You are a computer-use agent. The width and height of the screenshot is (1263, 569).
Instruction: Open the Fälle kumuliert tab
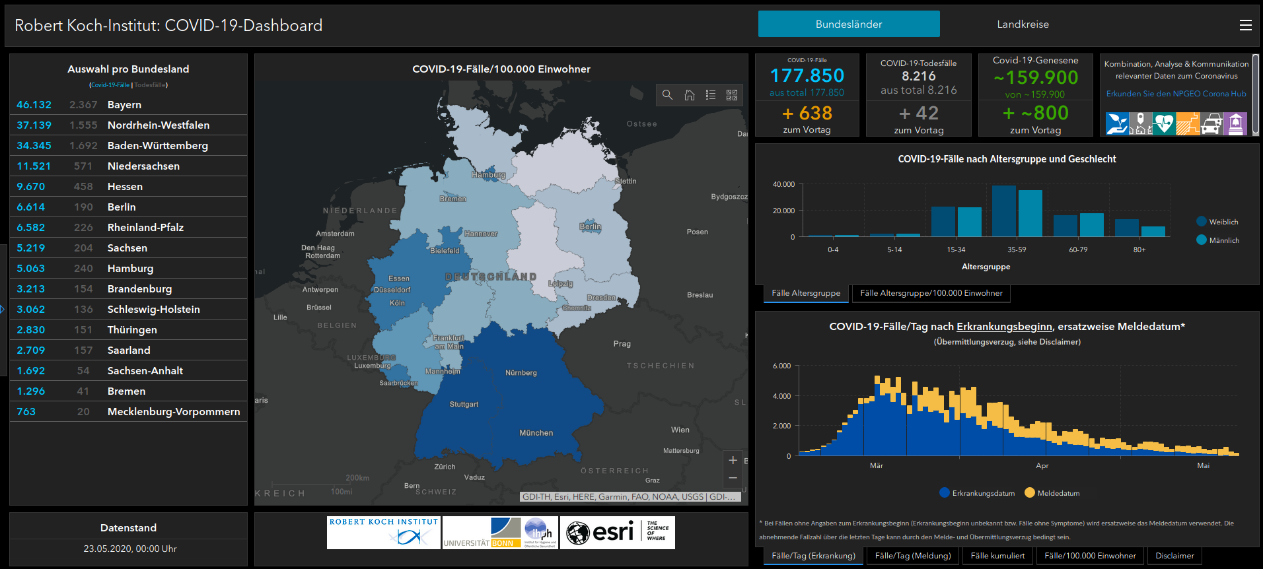click(997, 556)
